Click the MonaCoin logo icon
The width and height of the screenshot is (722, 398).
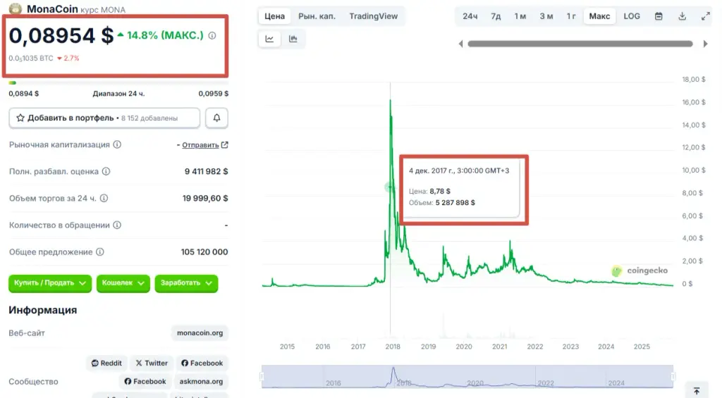point(16,8)
